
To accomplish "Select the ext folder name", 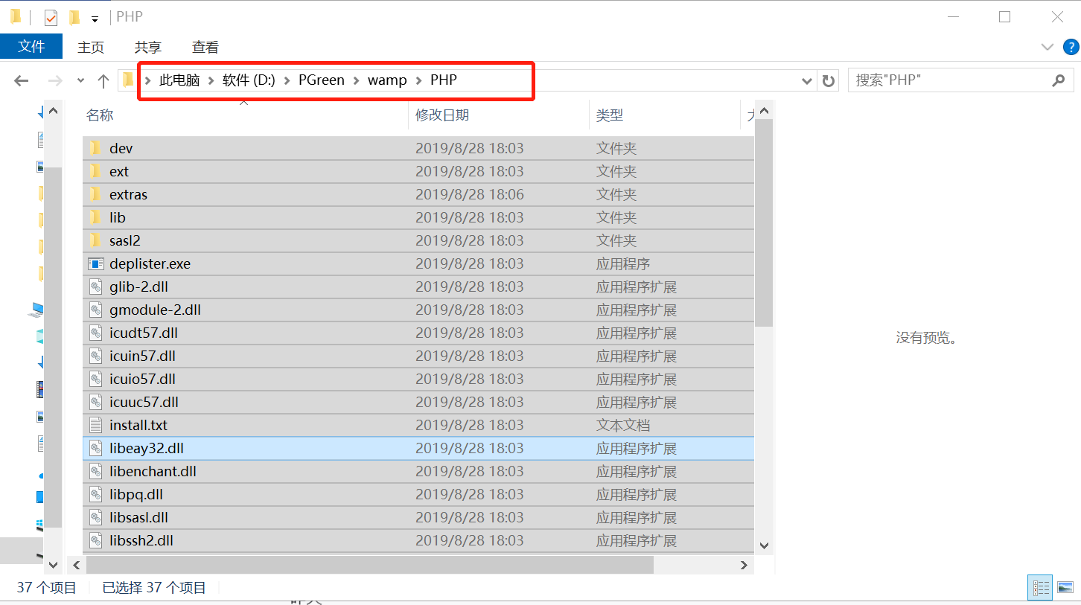I will click(x=119, y=171).
